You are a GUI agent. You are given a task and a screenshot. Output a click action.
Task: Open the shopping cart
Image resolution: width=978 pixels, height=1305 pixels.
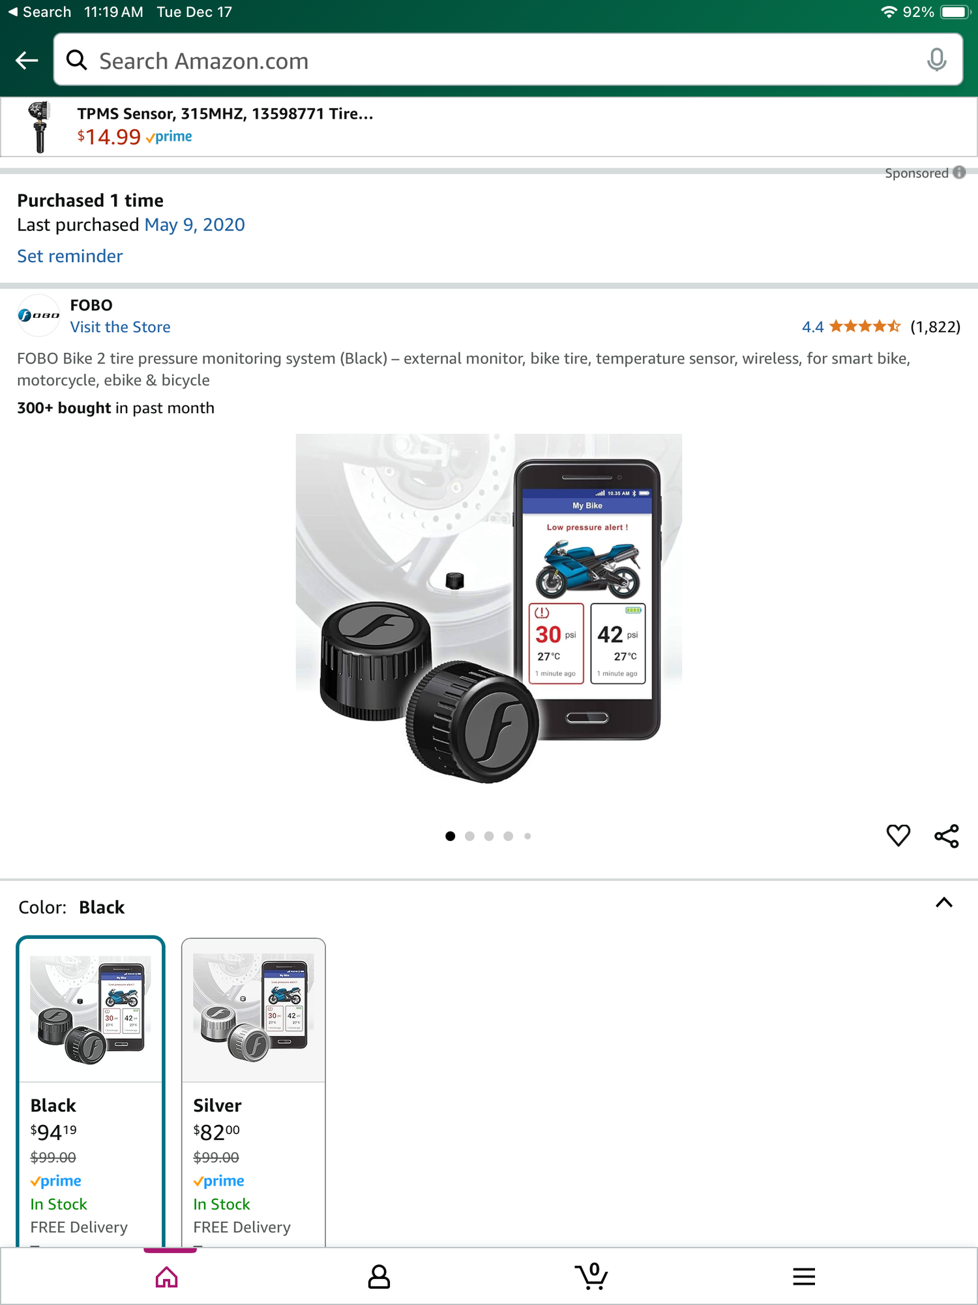(591, 1276)
